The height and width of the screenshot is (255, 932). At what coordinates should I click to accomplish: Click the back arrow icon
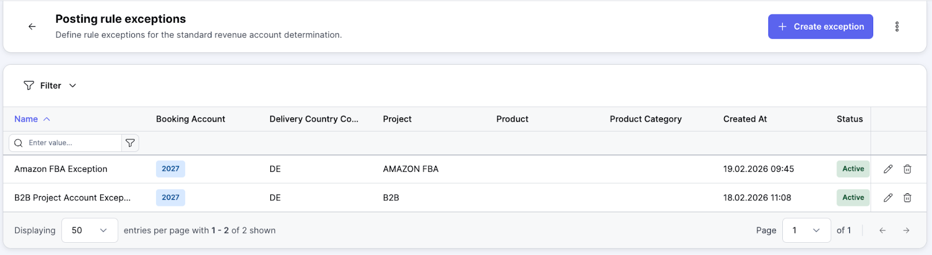click(32, 26)
